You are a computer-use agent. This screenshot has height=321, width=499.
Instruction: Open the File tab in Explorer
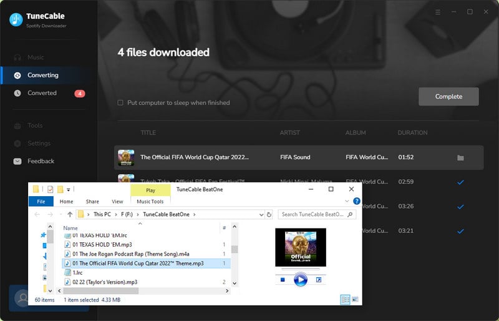point(41,202)
